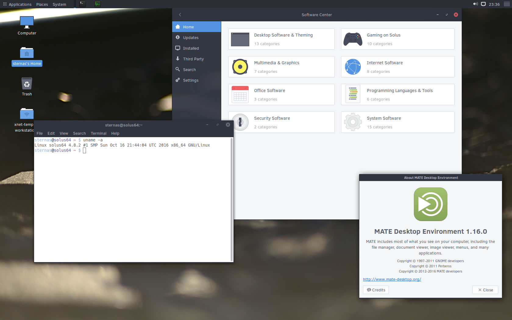Select Search label in Software Center sidebar

pos(190,69)
